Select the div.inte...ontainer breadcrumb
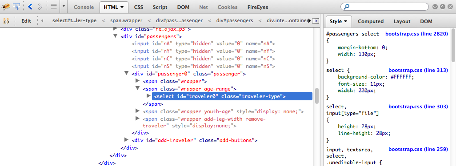The height and width of the screenshot is (166, 456). click(x=287, y=20)
